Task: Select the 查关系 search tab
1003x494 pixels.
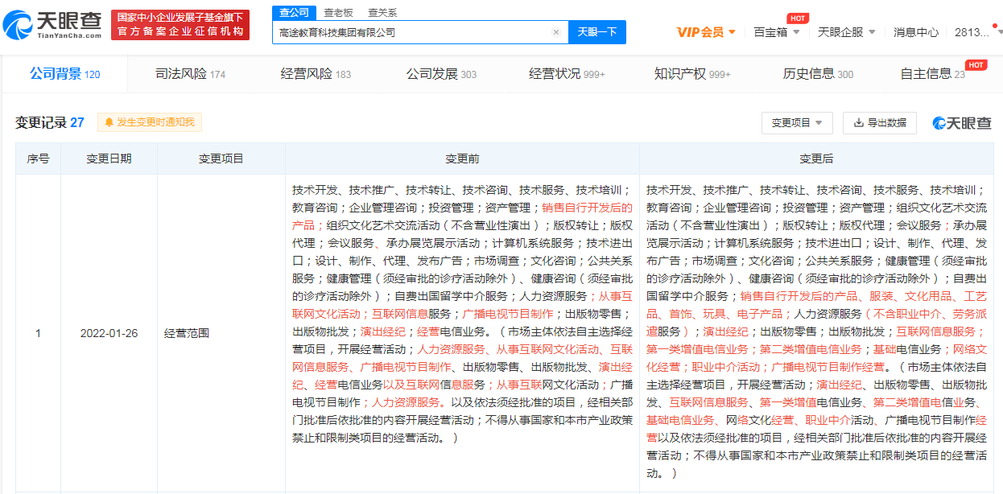Action: (382, 13)
